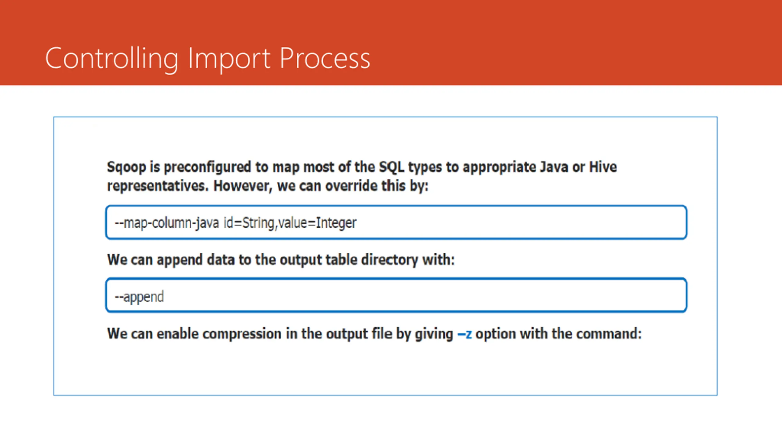
Task: Click the word Import in the header
Action: (x=229, y=60)
